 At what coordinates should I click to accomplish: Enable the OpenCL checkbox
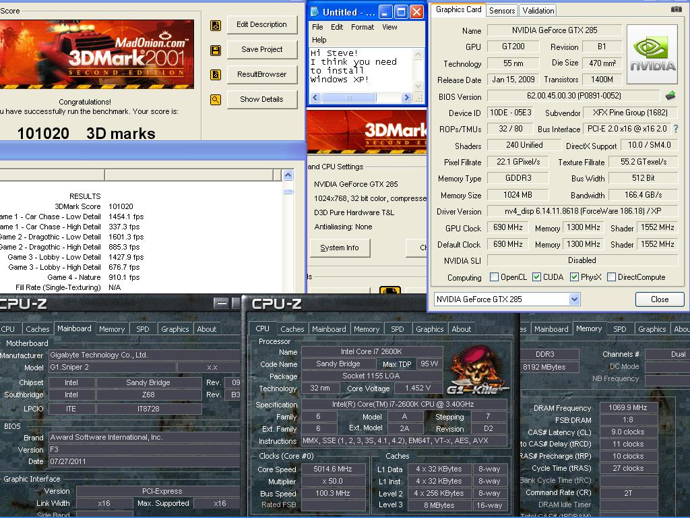tap(494, 277)
